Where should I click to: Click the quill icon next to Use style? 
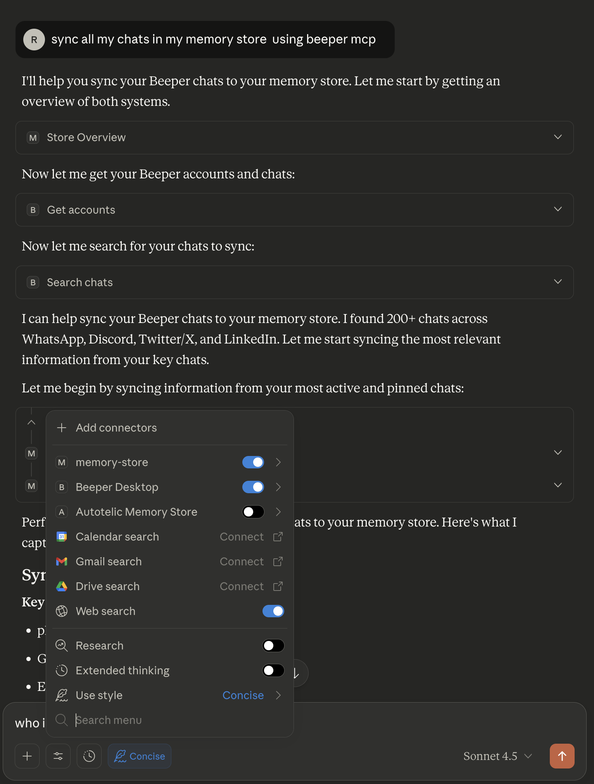pyautogui.click(x=62, y=695)
